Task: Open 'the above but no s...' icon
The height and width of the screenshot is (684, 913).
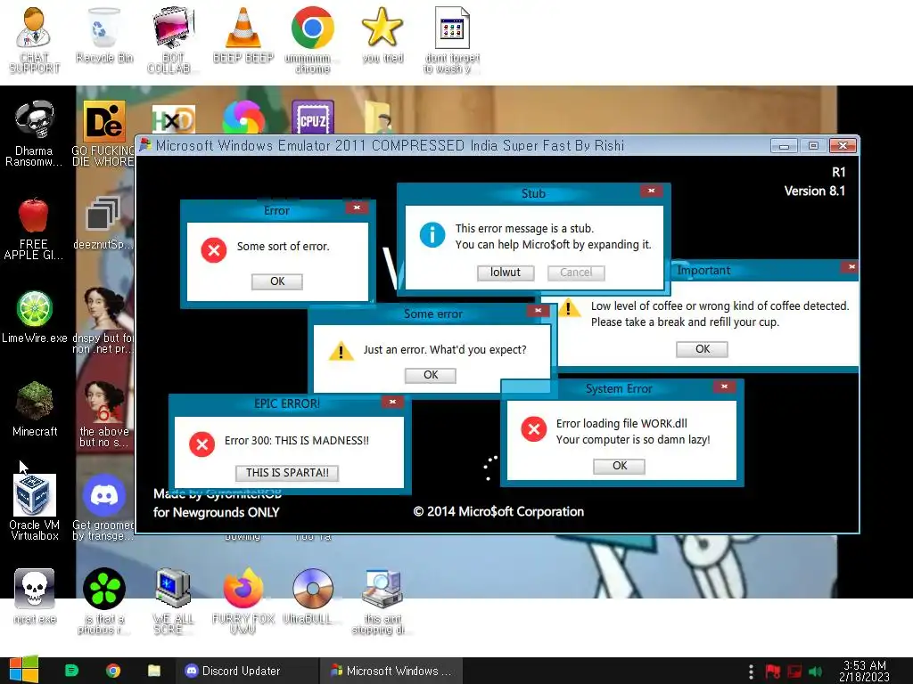Action: (x=103, y=414)
